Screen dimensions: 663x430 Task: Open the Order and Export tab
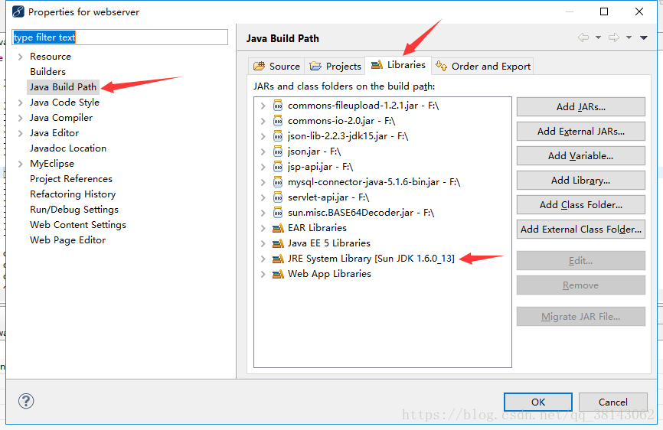pyautogui.click(x=483, y=67)
